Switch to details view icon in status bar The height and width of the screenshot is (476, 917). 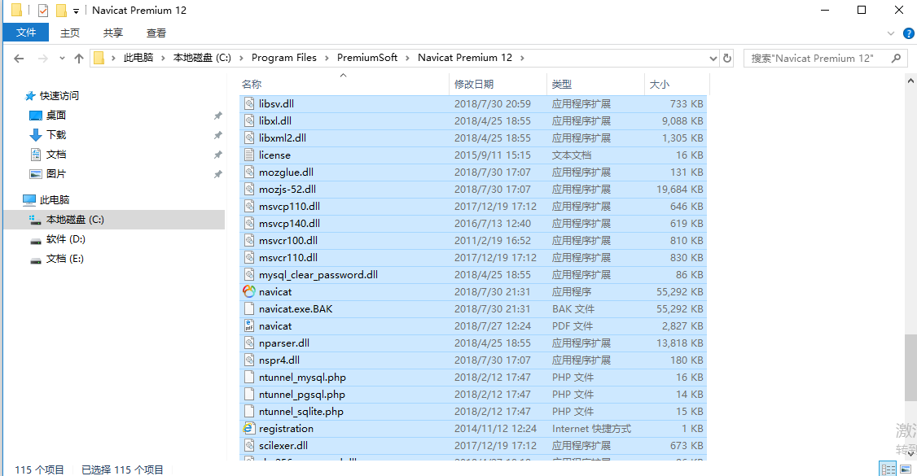tap(888, 469)
